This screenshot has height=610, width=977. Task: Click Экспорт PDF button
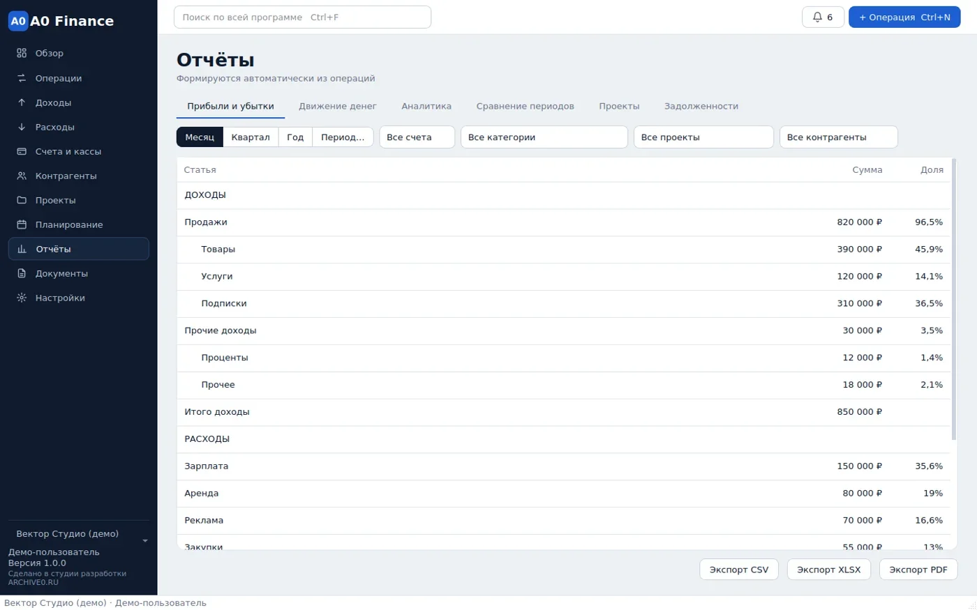click(918, 570)
